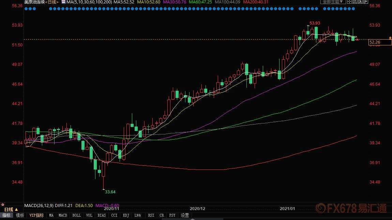Click the 53.93 high price marker
Screen dimensions: 392x220
coord(315,23)
